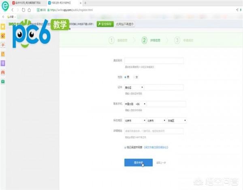Click the yellow star favorites sidebar icon
Viewport: 243px width, 190px height.
click(3, 27)
